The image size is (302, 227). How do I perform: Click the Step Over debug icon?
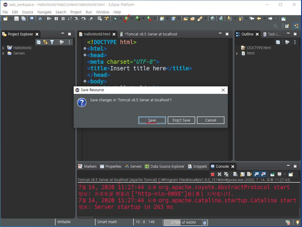click(84, 19)
